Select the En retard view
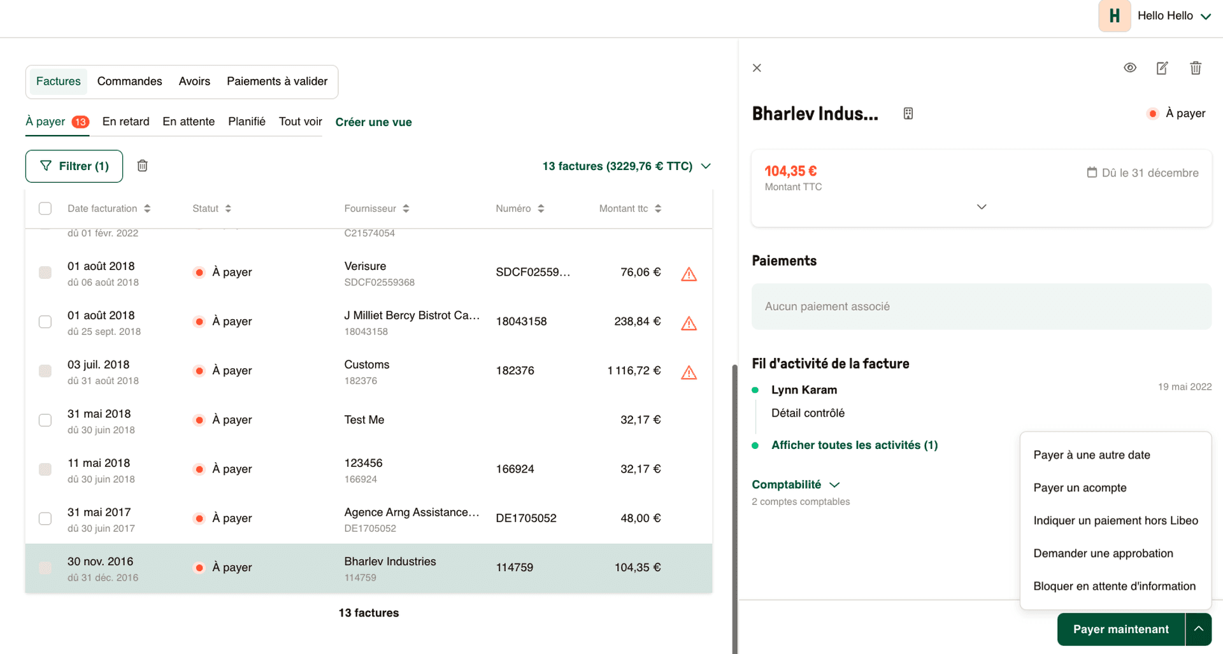 [126, 122]
